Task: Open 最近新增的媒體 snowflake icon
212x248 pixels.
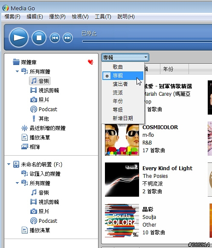Action: pyautogui.click(x=24, y=128)
